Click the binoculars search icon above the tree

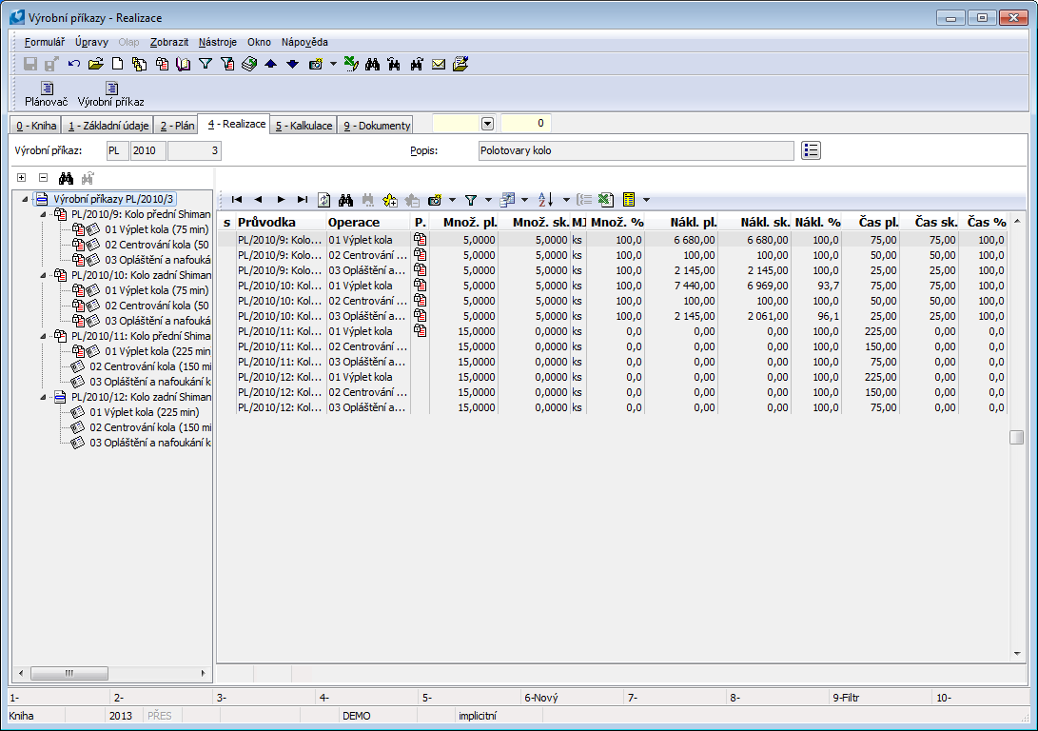click(66, 178)
